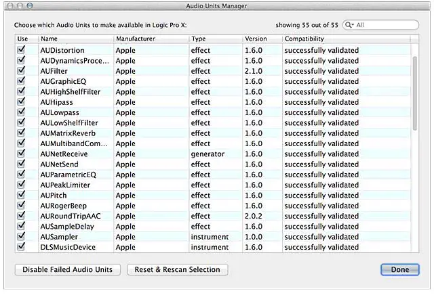Click effect type in AUPeakLimiter row
The image size is (434, 295).
[x=201, y=185]
